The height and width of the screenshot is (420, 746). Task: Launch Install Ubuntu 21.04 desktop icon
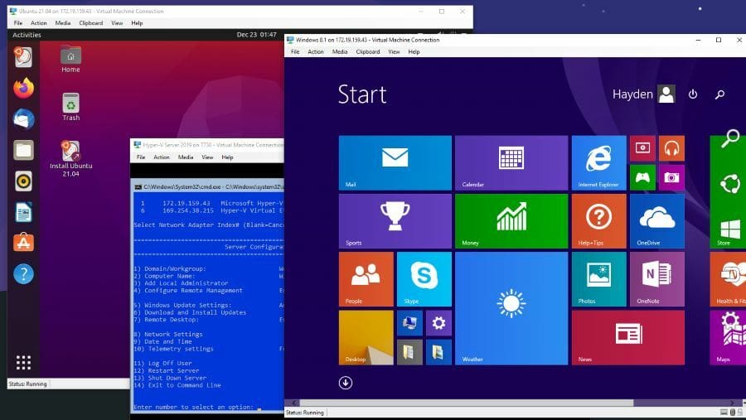[x=70, y=159]
